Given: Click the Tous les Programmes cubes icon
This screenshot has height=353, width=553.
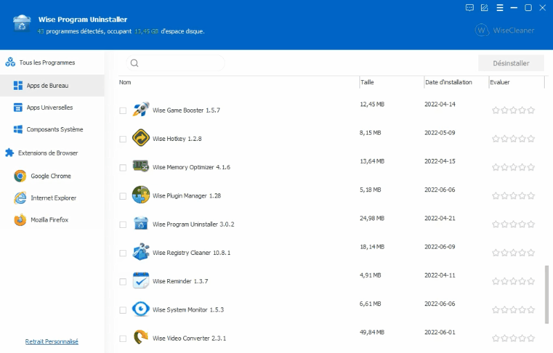Looking at the screenshot, I should [x=10, y=62].
